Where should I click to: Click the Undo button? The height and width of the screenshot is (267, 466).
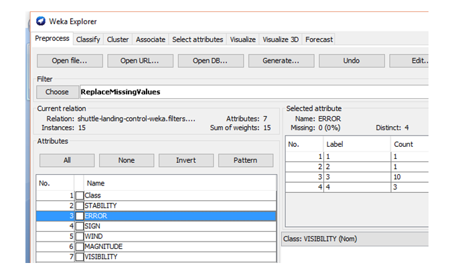[352, 61]
